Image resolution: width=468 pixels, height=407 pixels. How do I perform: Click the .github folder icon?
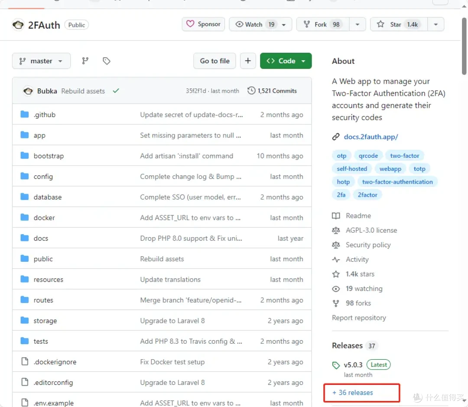coord(24,114)
